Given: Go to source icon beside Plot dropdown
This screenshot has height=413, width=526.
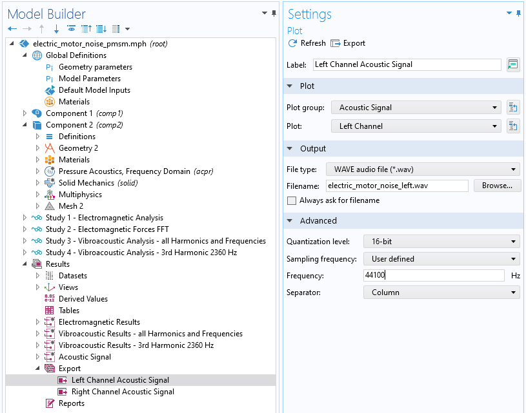Looking at the screenshot, I should (x=513, y=126).
